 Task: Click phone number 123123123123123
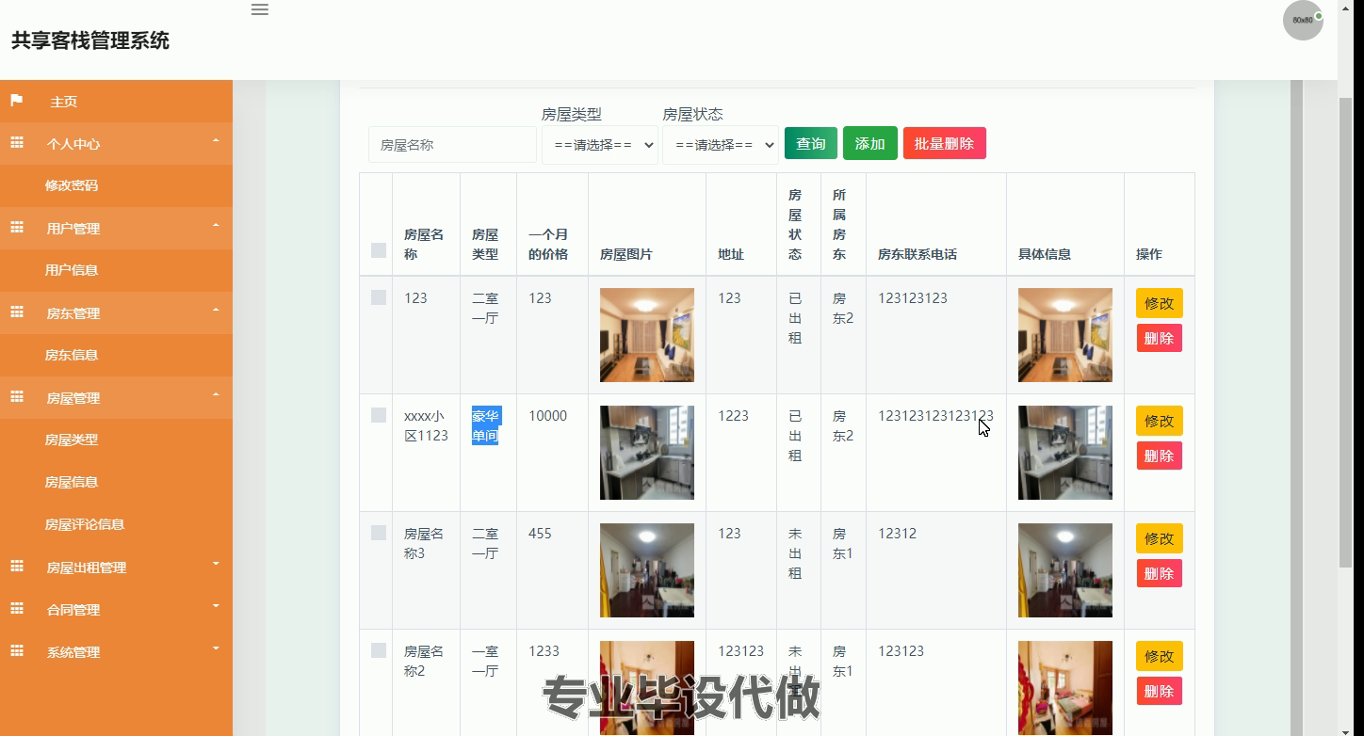935,415
